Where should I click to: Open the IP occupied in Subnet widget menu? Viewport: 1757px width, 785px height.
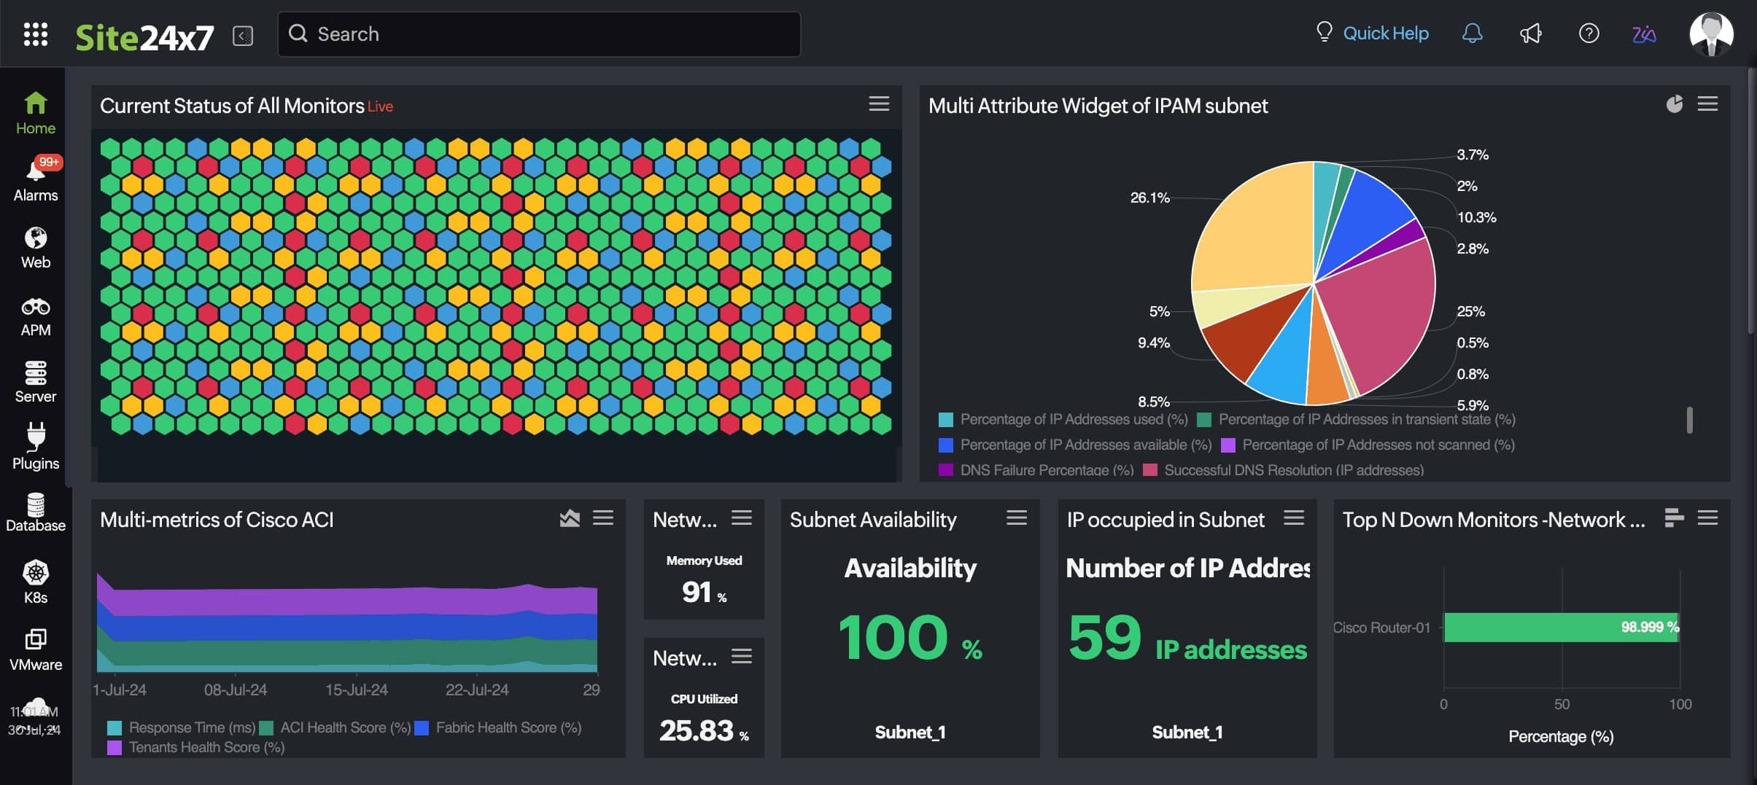1294,518
